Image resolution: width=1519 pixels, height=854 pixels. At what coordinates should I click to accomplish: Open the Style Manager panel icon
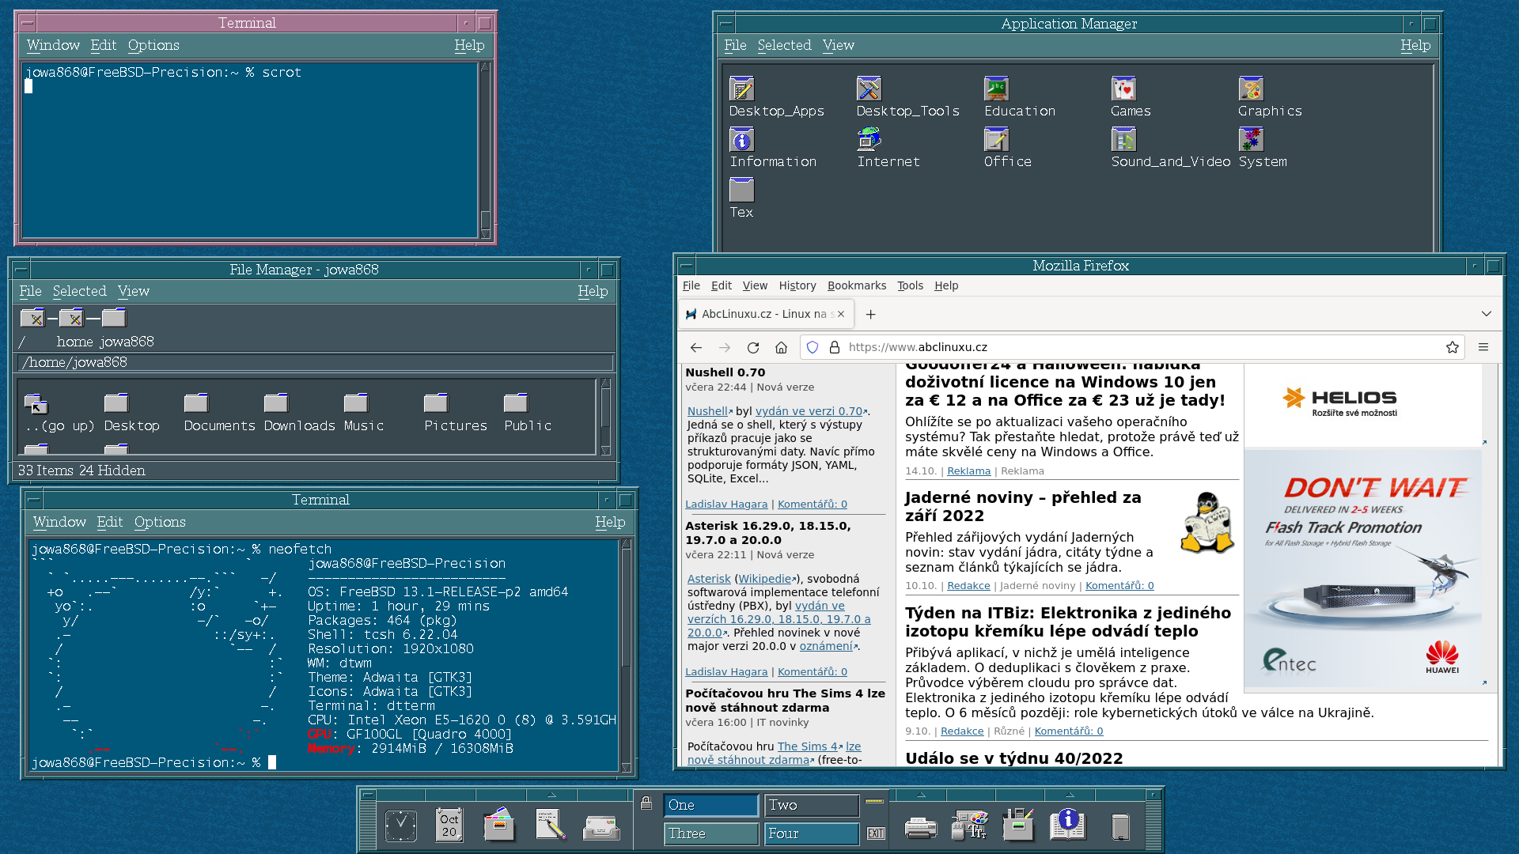click(x=969, y=826)
